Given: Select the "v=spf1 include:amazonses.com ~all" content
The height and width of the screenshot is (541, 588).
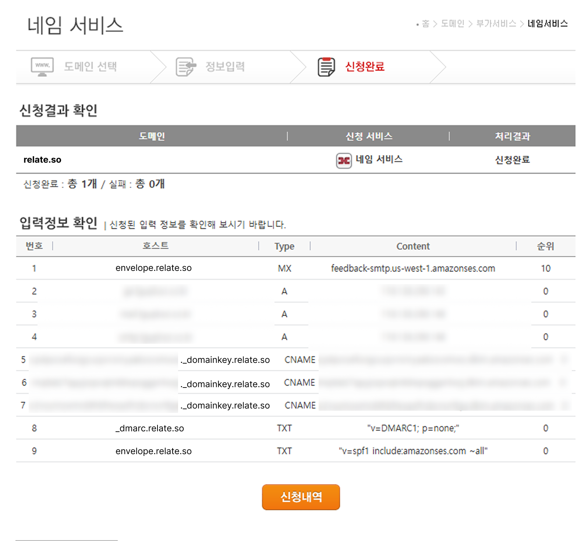Looking at the screenshot, I should point(413,451).
